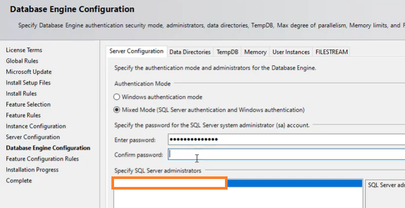Open the User Instances tab
This screenshot has height=208, width=405.
291,52
